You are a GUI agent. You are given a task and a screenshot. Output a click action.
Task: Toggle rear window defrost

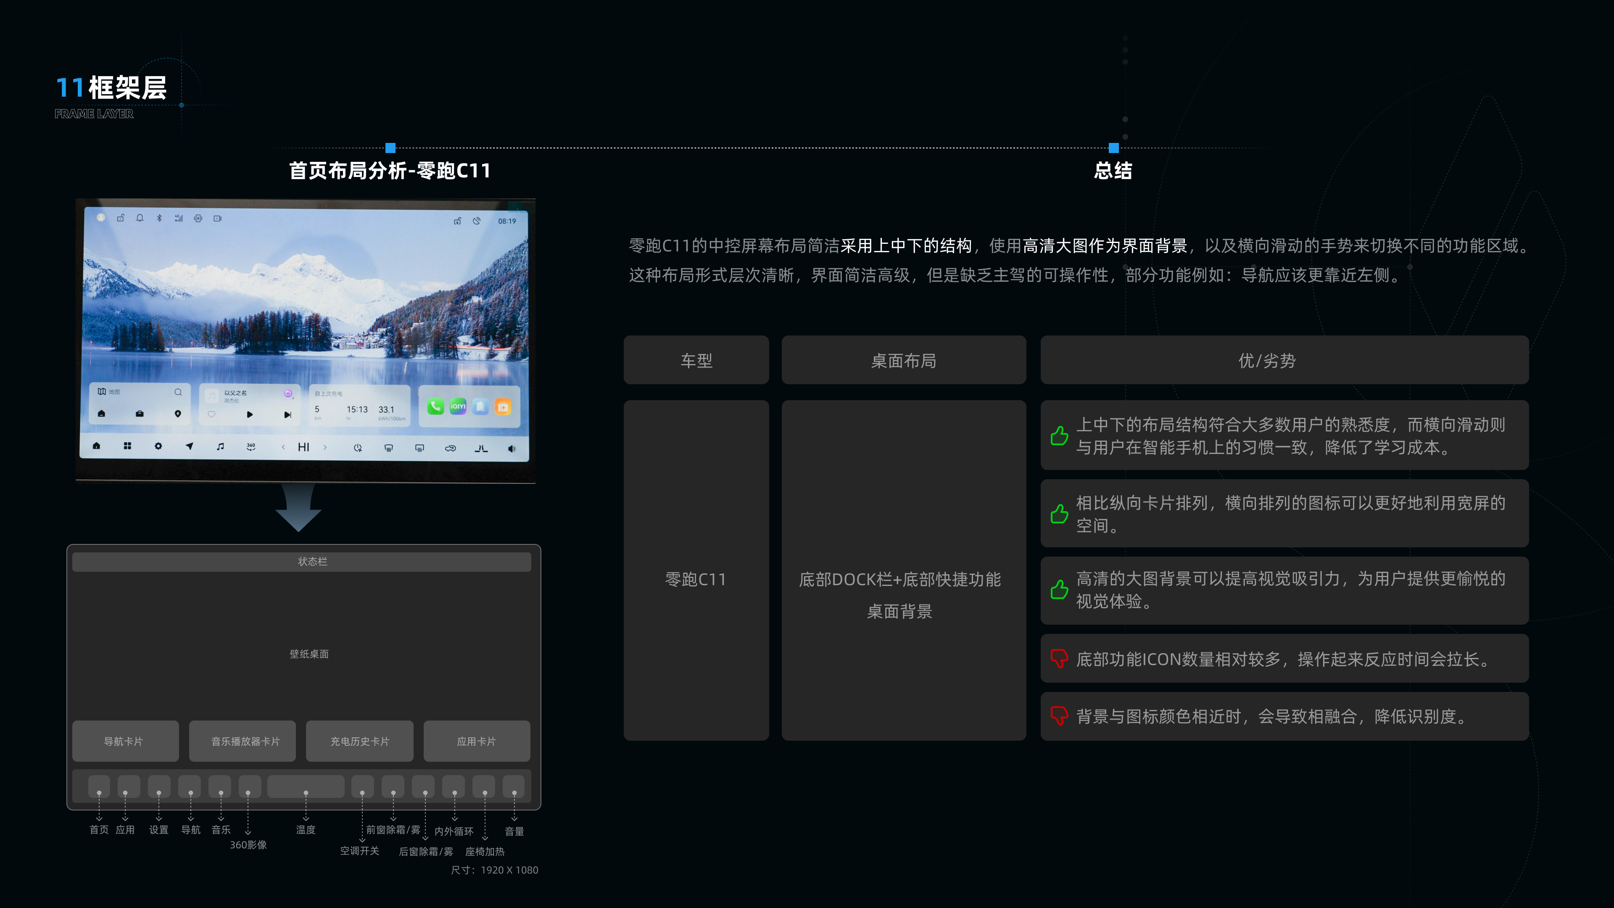coord(420,447)
